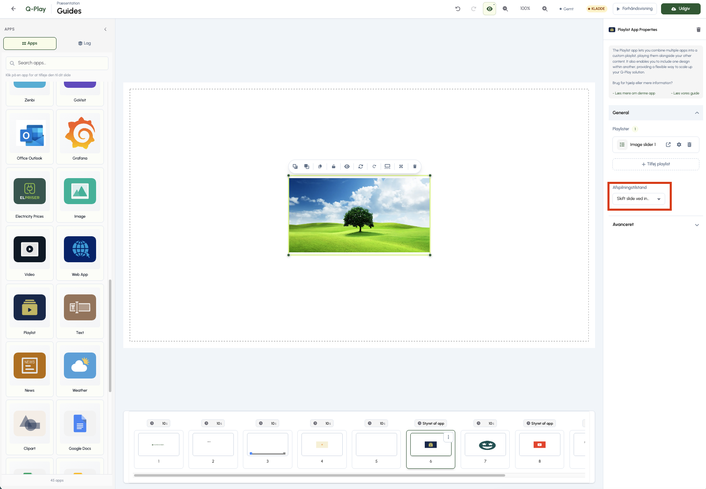The image size is (706, 489).
Task: Expand selected element to fullscreen
Action: click(401, 167)
